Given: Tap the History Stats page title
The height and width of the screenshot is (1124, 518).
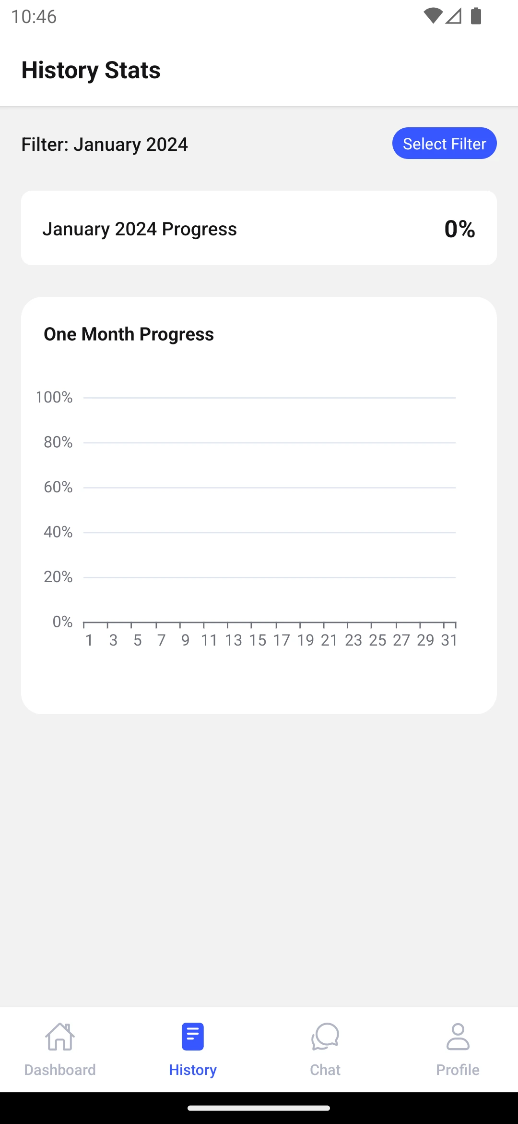Looking at the screenshot, I should 91,70.
